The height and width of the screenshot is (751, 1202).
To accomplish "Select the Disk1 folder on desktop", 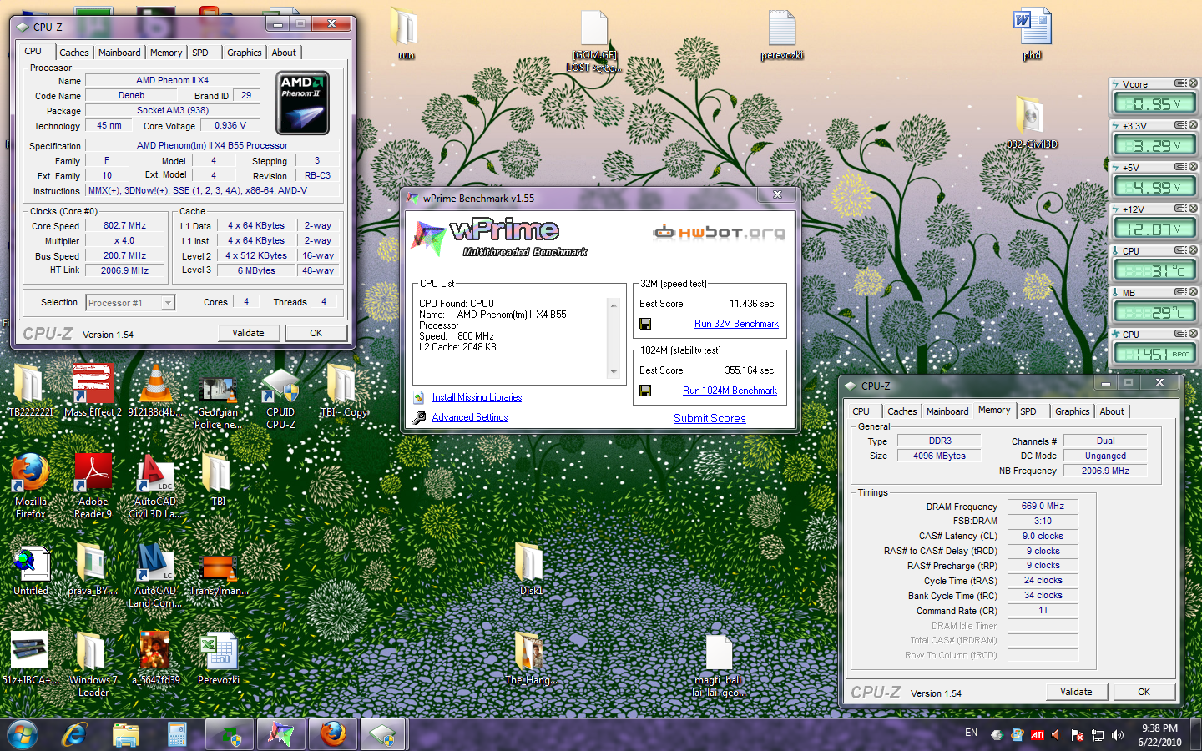I will tap(531, 569).
